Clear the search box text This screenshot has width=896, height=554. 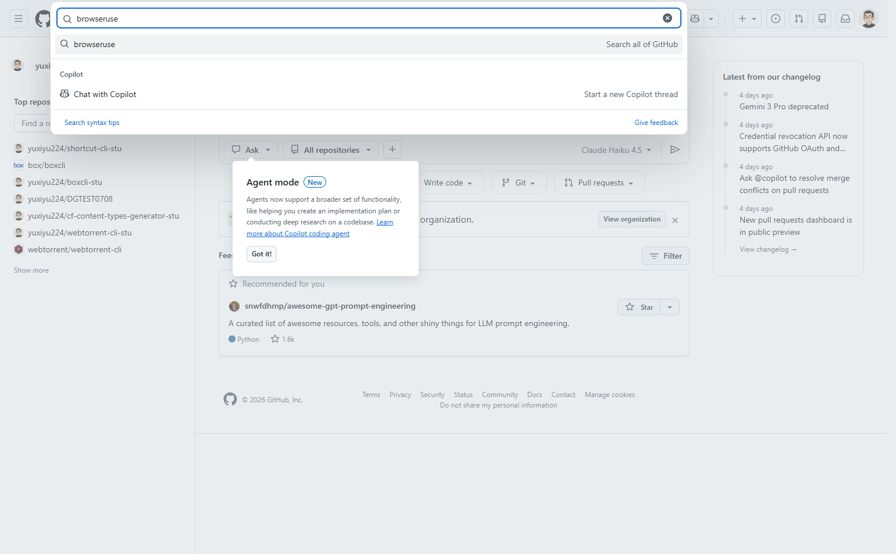point(667,18)
